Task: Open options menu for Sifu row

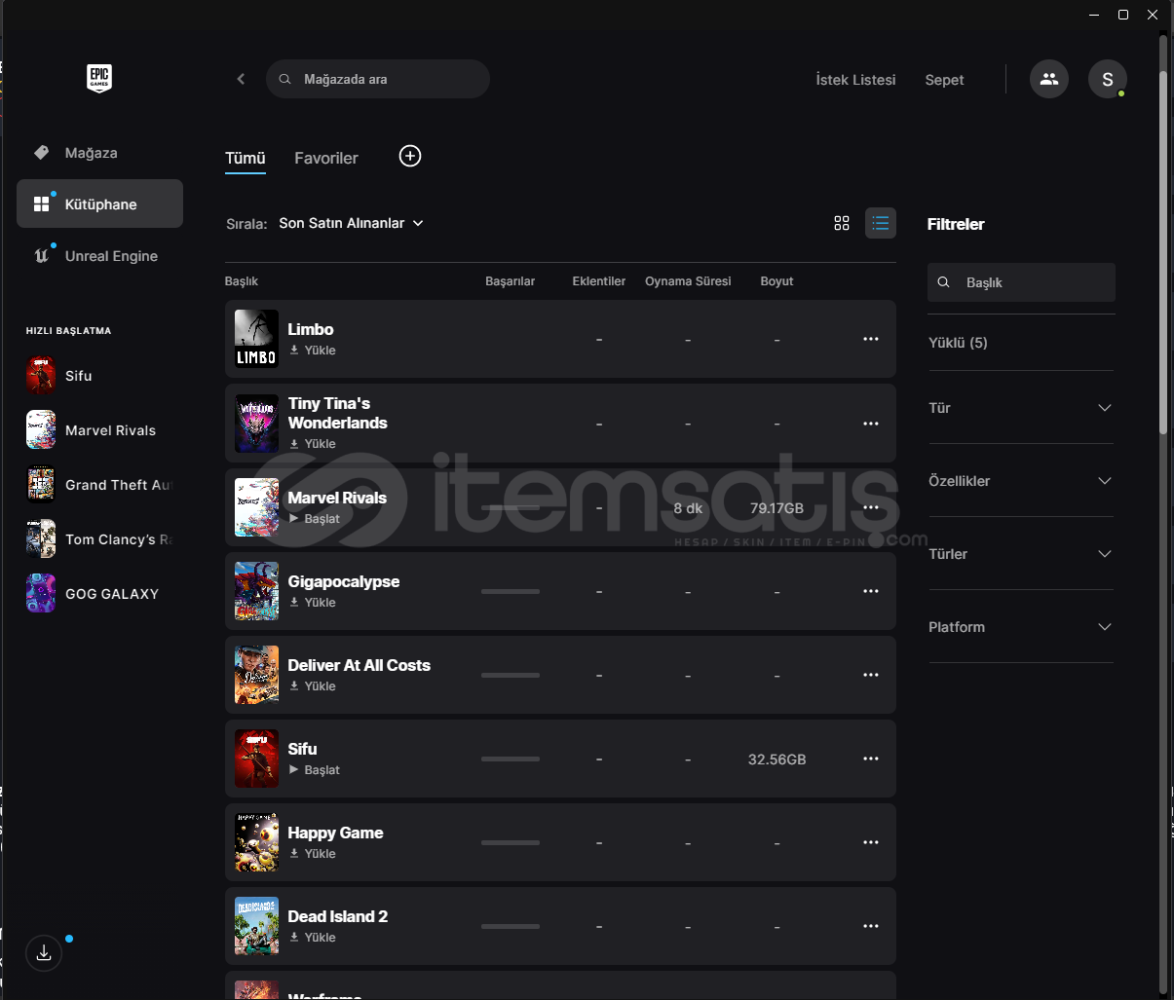Action: point(871,759)
